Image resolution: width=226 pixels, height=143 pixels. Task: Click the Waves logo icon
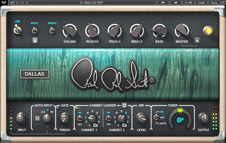(3, 3)
